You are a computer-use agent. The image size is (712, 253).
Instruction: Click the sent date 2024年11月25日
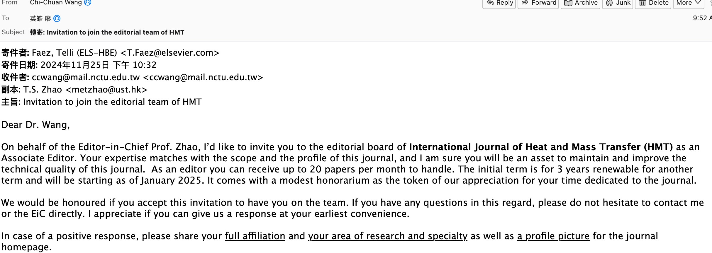(x=74, y=65)
